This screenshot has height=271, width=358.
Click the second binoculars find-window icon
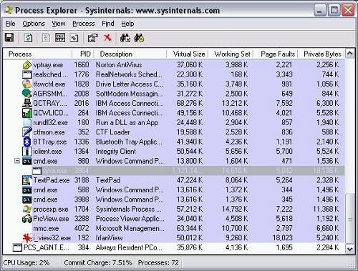[139, 38]
